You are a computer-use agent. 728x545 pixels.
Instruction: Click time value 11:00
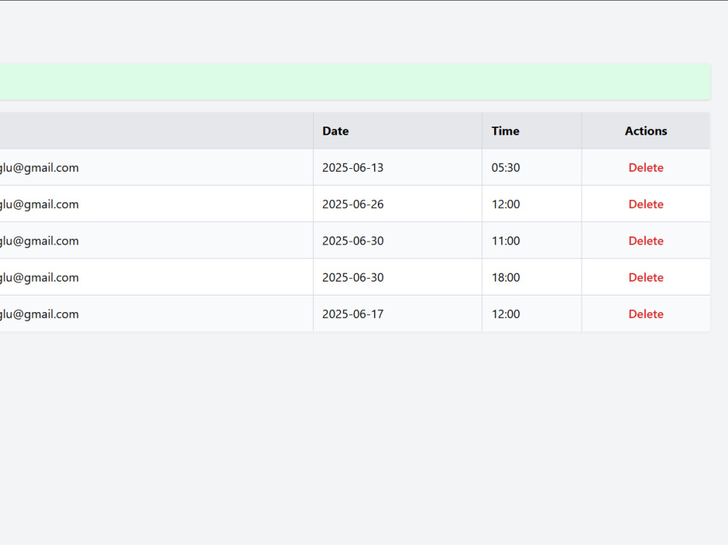506,241
